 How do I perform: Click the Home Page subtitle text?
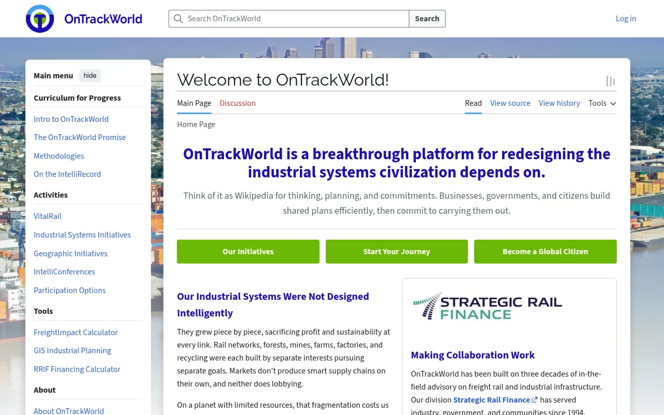click(x=196, y=125)
